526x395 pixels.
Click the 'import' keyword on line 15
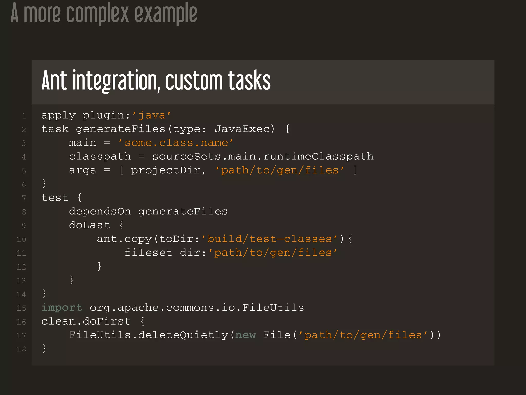(62, 308)
